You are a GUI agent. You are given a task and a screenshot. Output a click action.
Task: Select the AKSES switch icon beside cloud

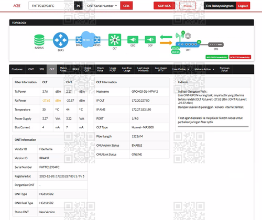[x=97, y=40]
